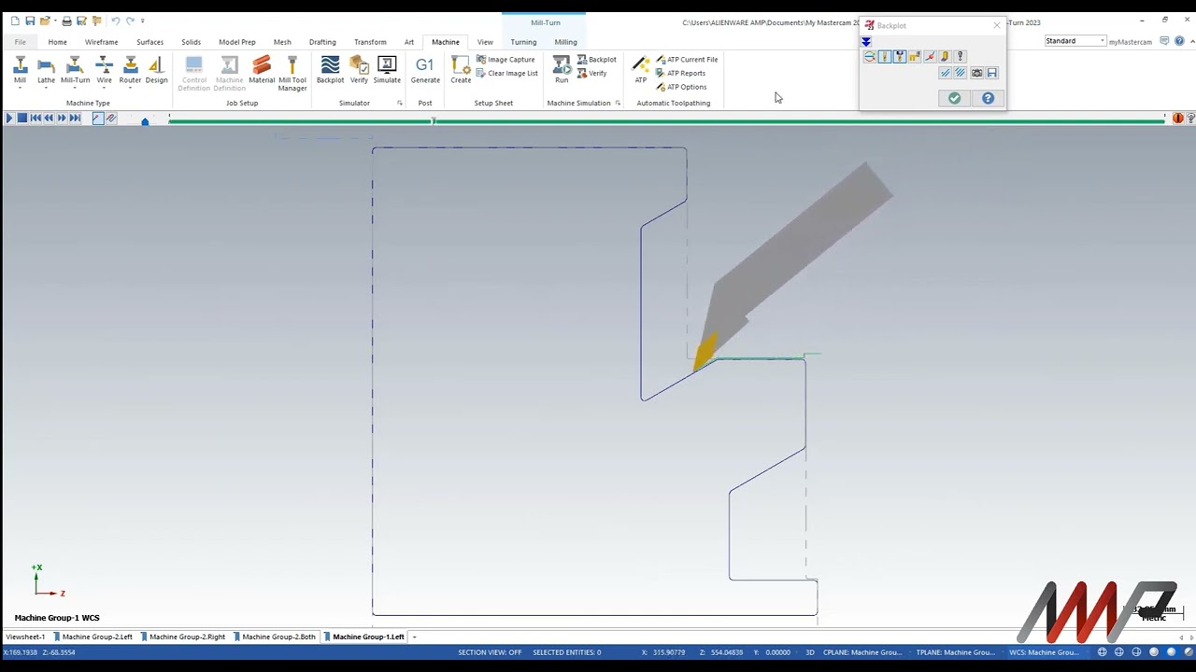Save the file from quick access toolbar
This screenshot has width=1196, height=672.
click(x=30, y=21)
